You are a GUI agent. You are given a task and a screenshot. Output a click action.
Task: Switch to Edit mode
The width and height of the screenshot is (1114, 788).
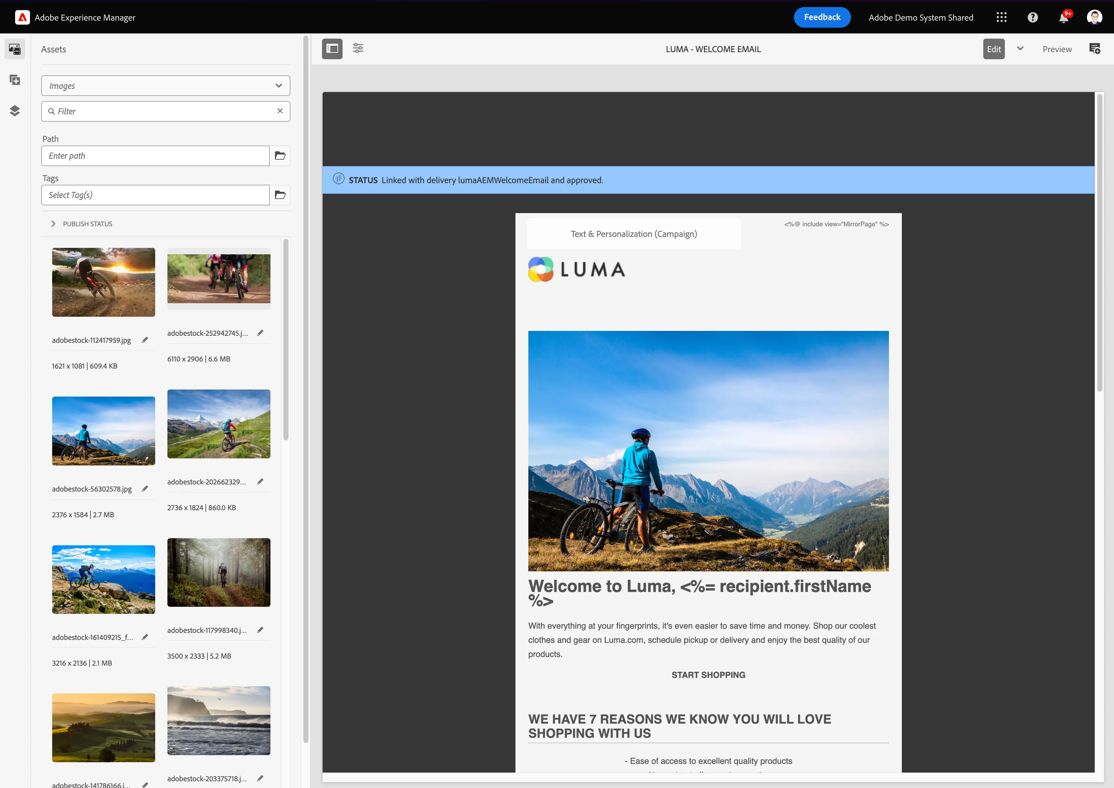[994, 49]
